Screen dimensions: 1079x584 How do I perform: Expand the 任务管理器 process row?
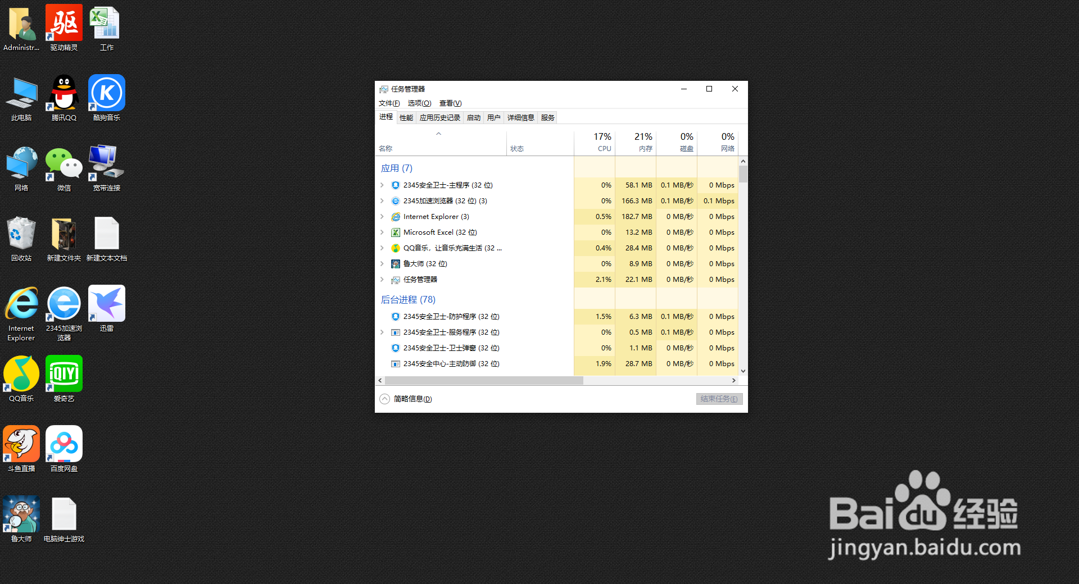(382, 280)
